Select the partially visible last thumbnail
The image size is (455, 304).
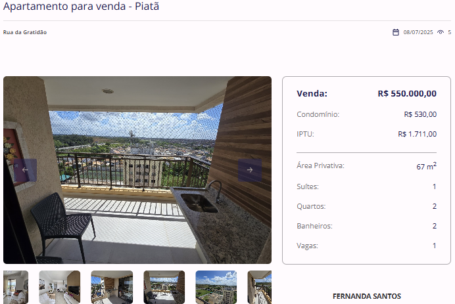click(x=260, y=287)
